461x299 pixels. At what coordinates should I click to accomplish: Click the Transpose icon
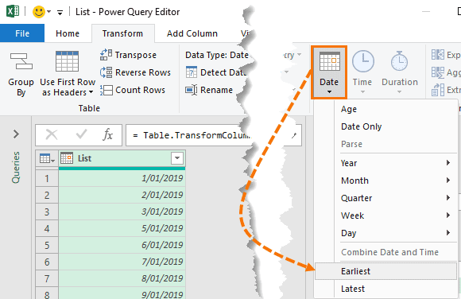(x=106, y=55)
